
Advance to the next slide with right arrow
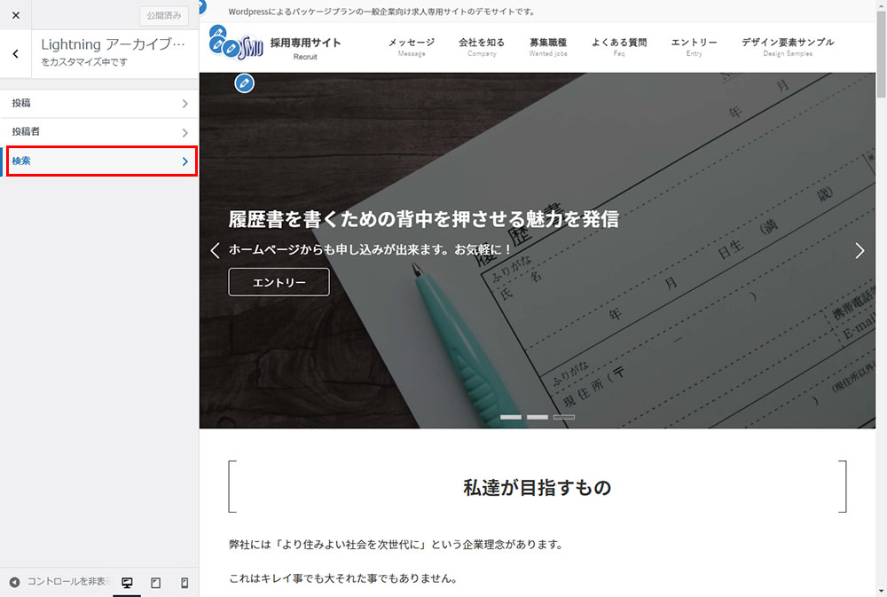859,250
